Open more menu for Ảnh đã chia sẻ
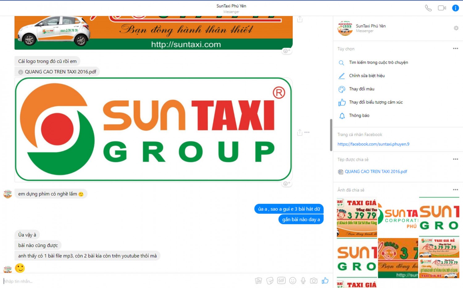The image size is (463, 288). point(455,190)
